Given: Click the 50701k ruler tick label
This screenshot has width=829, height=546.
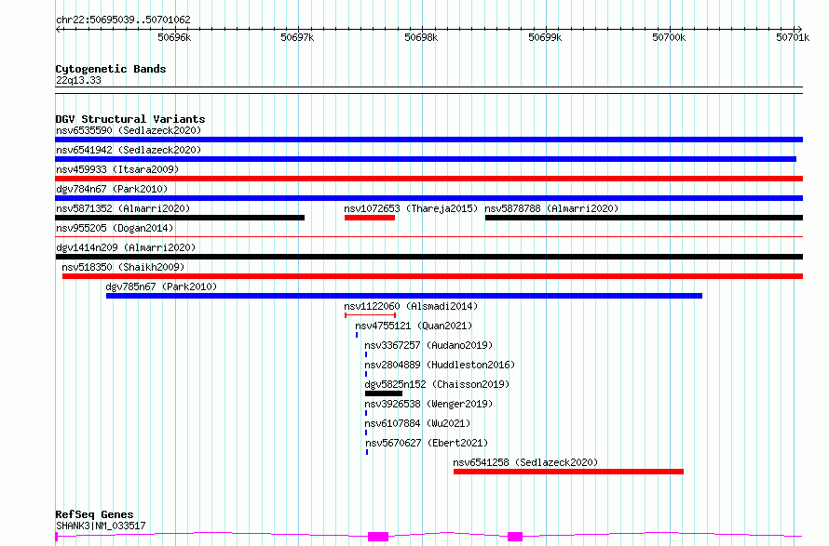Looking at the screenshot, I should (x=793, y=37).
